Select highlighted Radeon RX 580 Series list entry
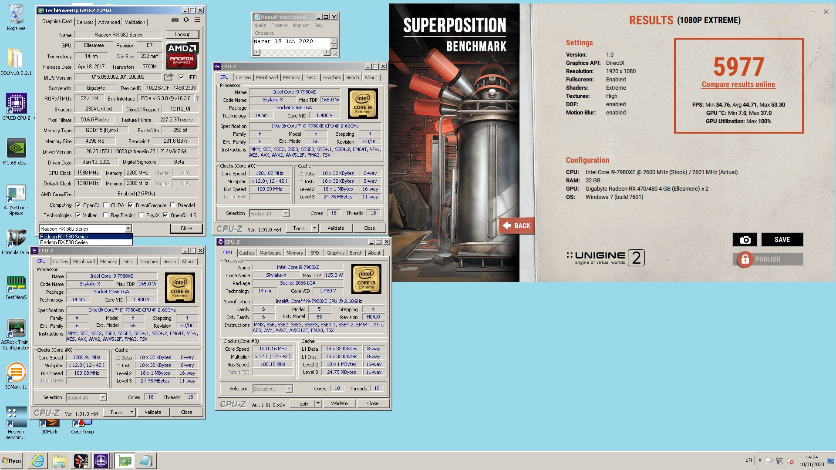The image size is (836, 470). pyautogui.click(x=85, y=237)
